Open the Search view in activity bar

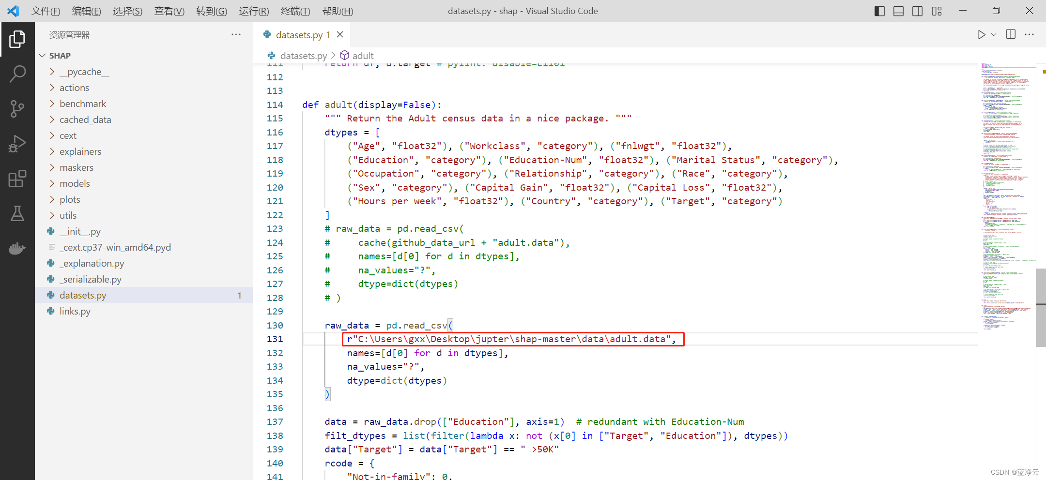(17, 74)
